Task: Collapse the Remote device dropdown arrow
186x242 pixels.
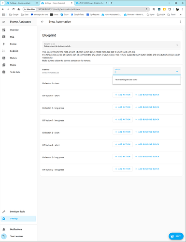Action: coord(177,71)
